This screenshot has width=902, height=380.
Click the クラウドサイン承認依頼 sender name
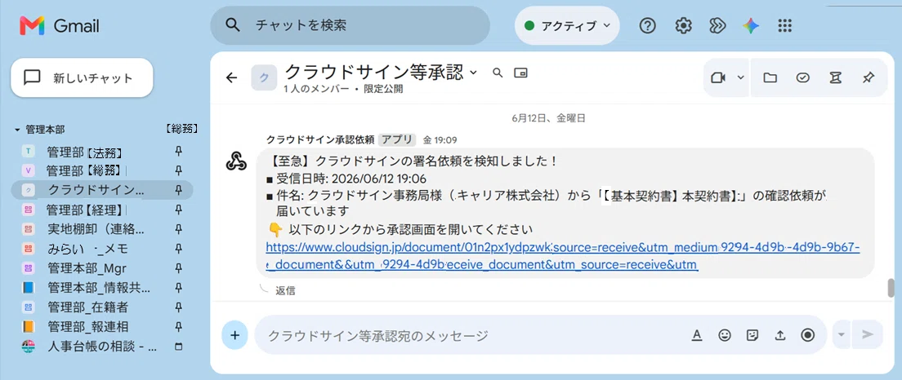click(x=320, y=139)
